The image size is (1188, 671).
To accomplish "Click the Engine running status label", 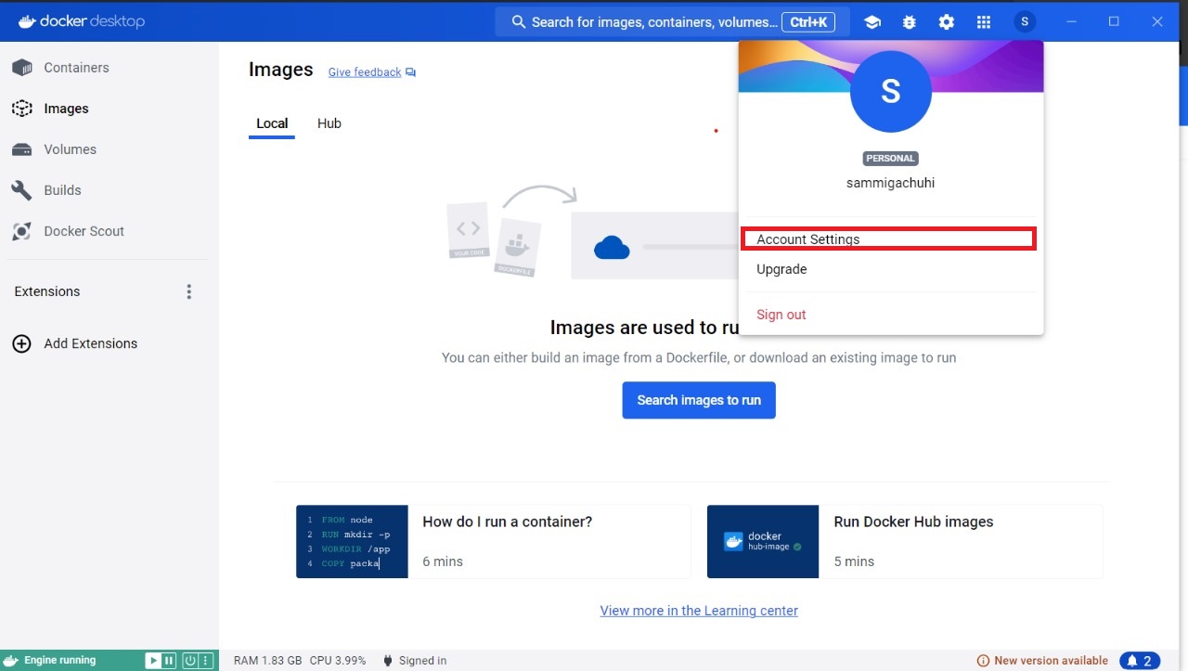I will [59, 661].
